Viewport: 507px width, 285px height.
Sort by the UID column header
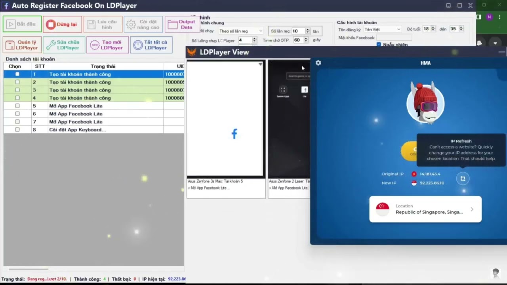point(174,66)
